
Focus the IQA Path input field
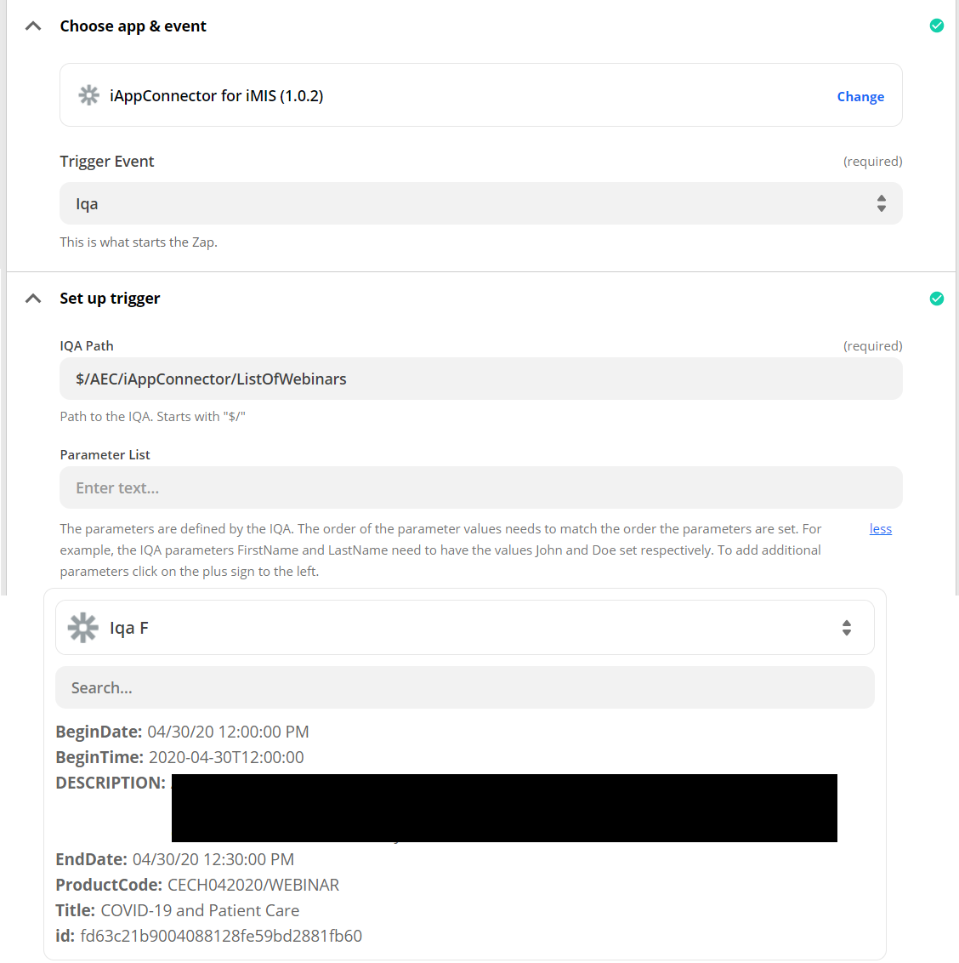[480, 379]
